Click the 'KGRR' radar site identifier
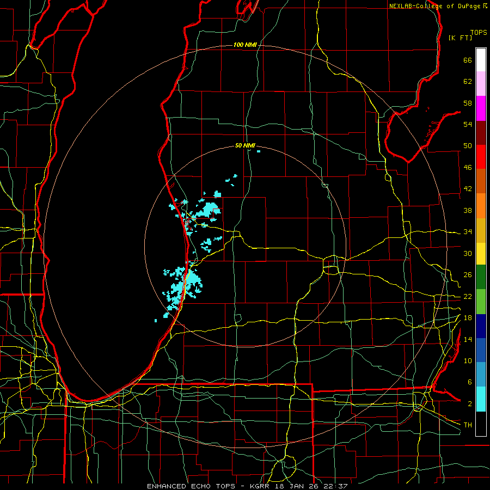This screenshot has width=490, height=490. (x=260, y=486)
